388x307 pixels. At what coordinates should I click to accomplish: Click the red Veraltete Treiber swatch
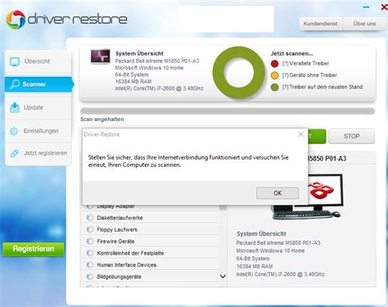pyautogui.click(x=274, y=64)
